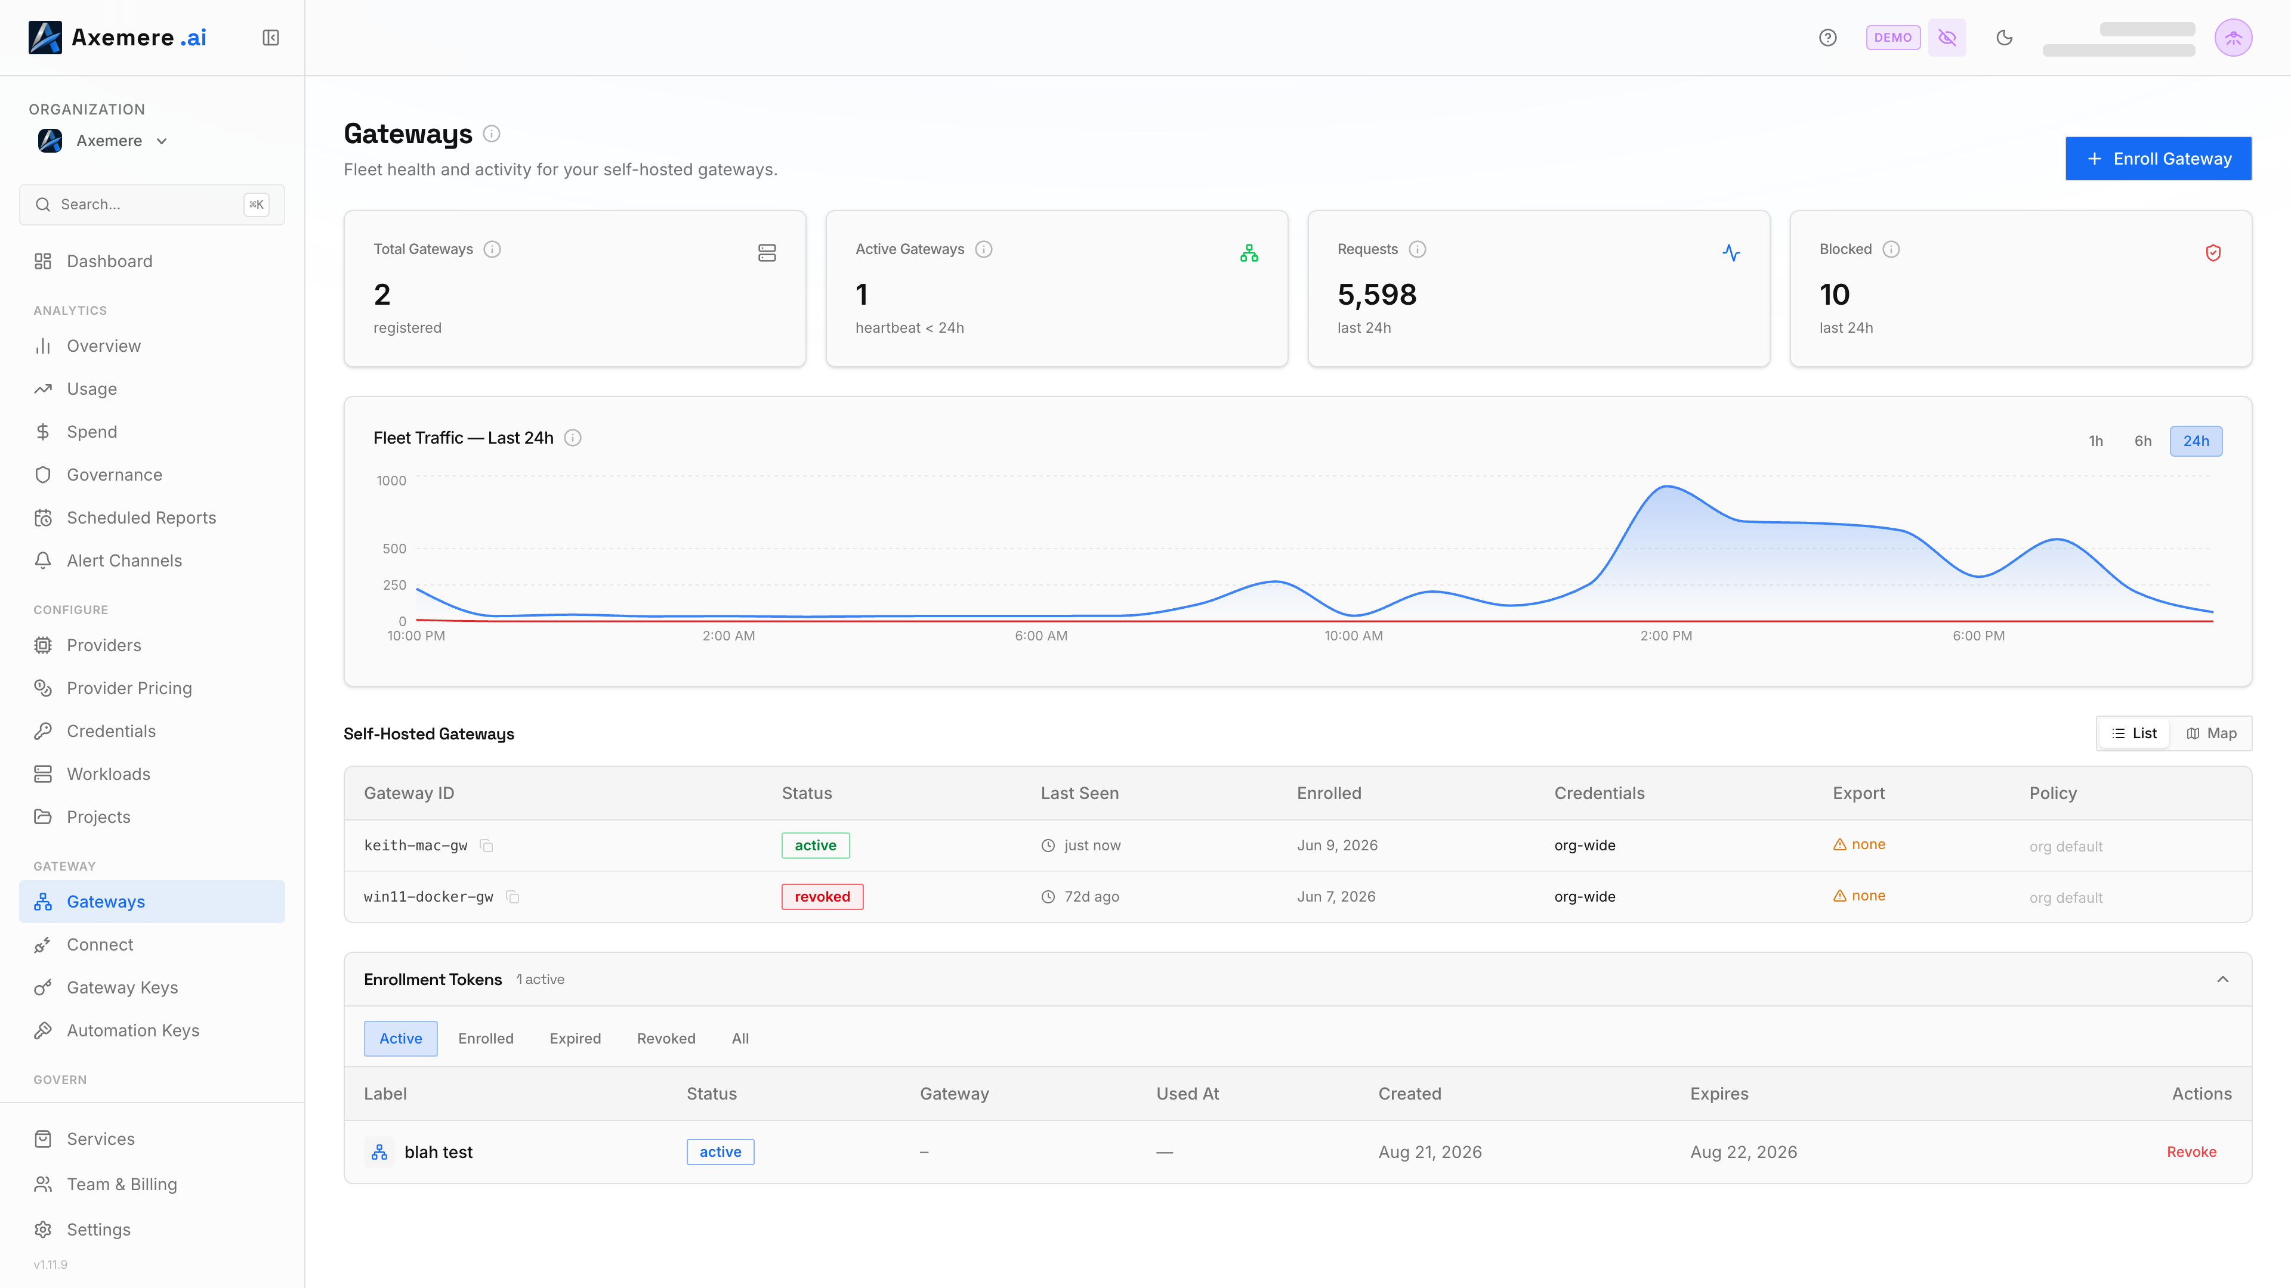The width and height of the screenshot is (2291, 1288).
Task: Open the Axemere organization dropdown
Action: coord(102,141)
